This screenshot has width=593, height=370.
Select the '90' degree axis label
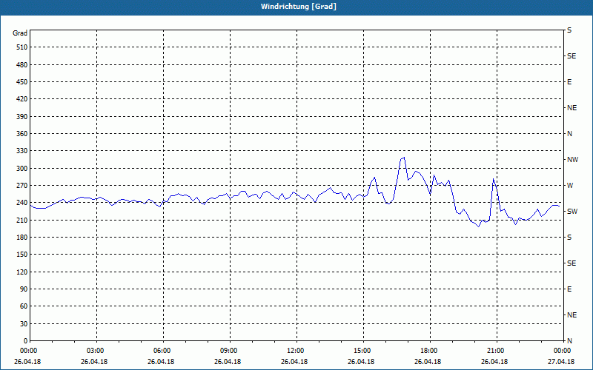(x=24, y=289)
